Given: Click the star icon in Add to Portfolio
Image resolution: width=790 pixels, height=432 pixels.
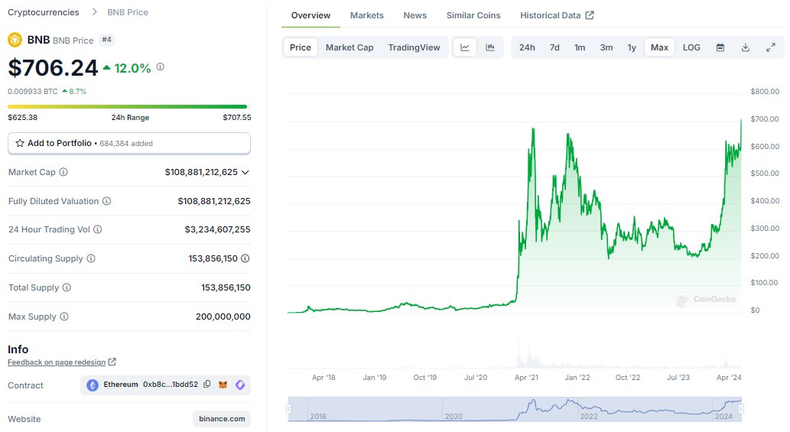Looking at the screenshot, I should (x=20, y=144).
